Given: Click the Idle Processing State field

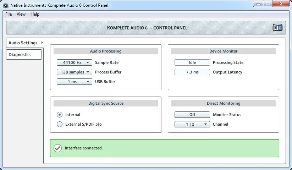Looking at the screenshot, I should tap(192, 62).
